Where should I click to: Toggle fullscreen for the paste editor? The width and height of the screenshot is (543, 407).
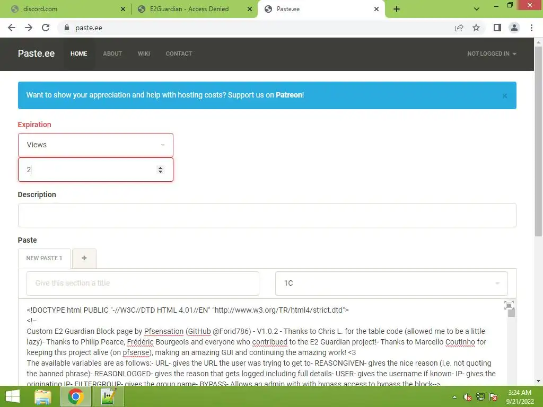(509, 305)
